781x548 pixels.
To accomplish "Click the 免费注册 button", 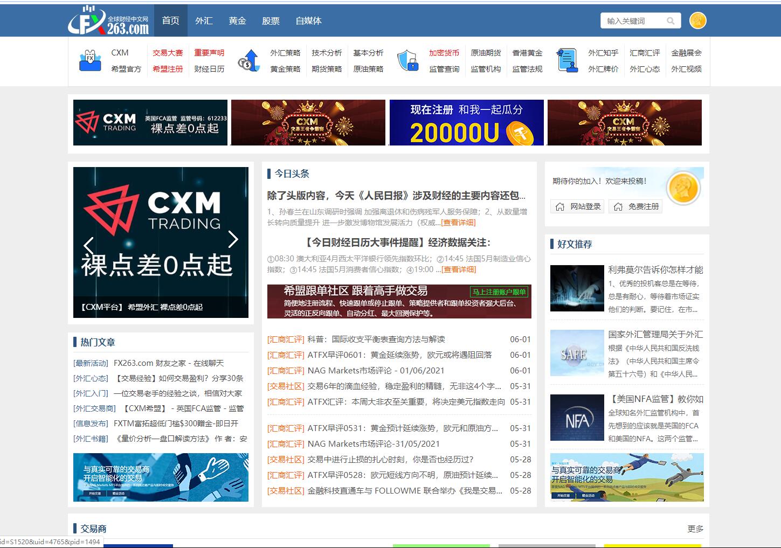I will click(636, 206).
